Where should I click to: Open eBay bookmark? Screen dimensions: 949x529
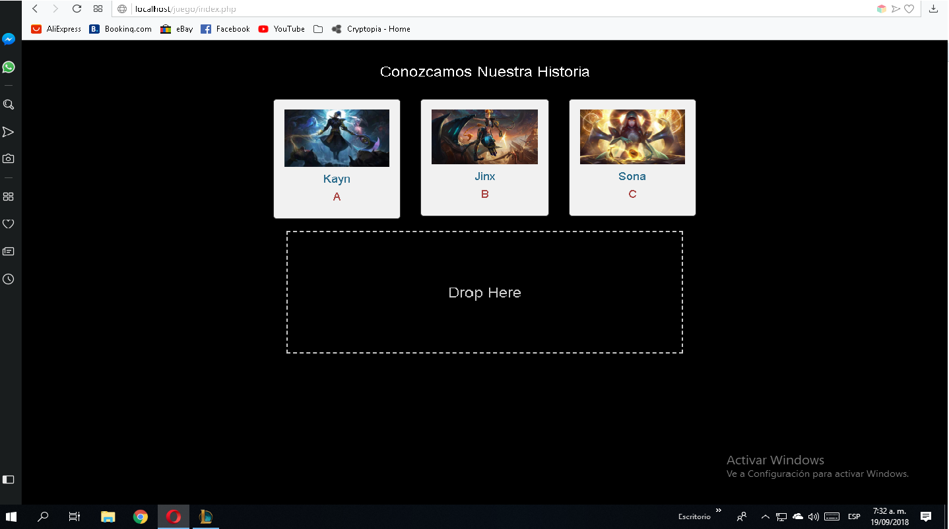pos(176,29)
